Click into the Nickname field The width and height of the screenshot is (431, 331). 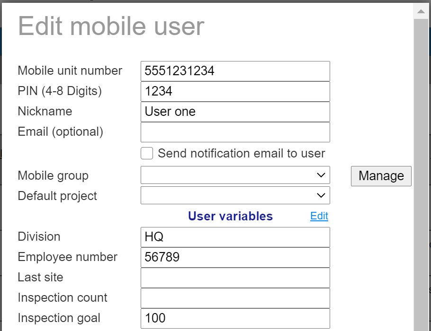[x=235, y=112]
